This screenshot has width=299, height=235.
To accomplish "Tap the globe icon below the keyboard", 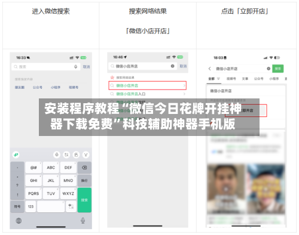I will pyautogui.click(x=19, y=221).
